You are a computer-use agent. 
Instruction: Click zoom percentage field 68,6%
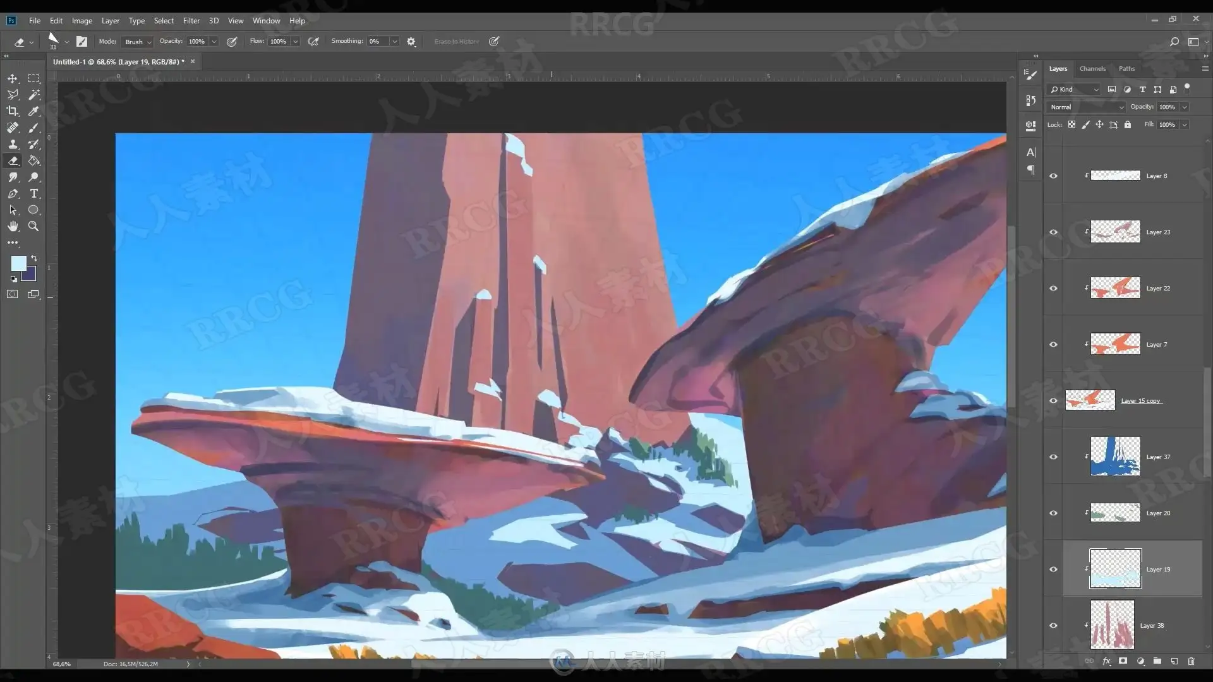(62, 664)
